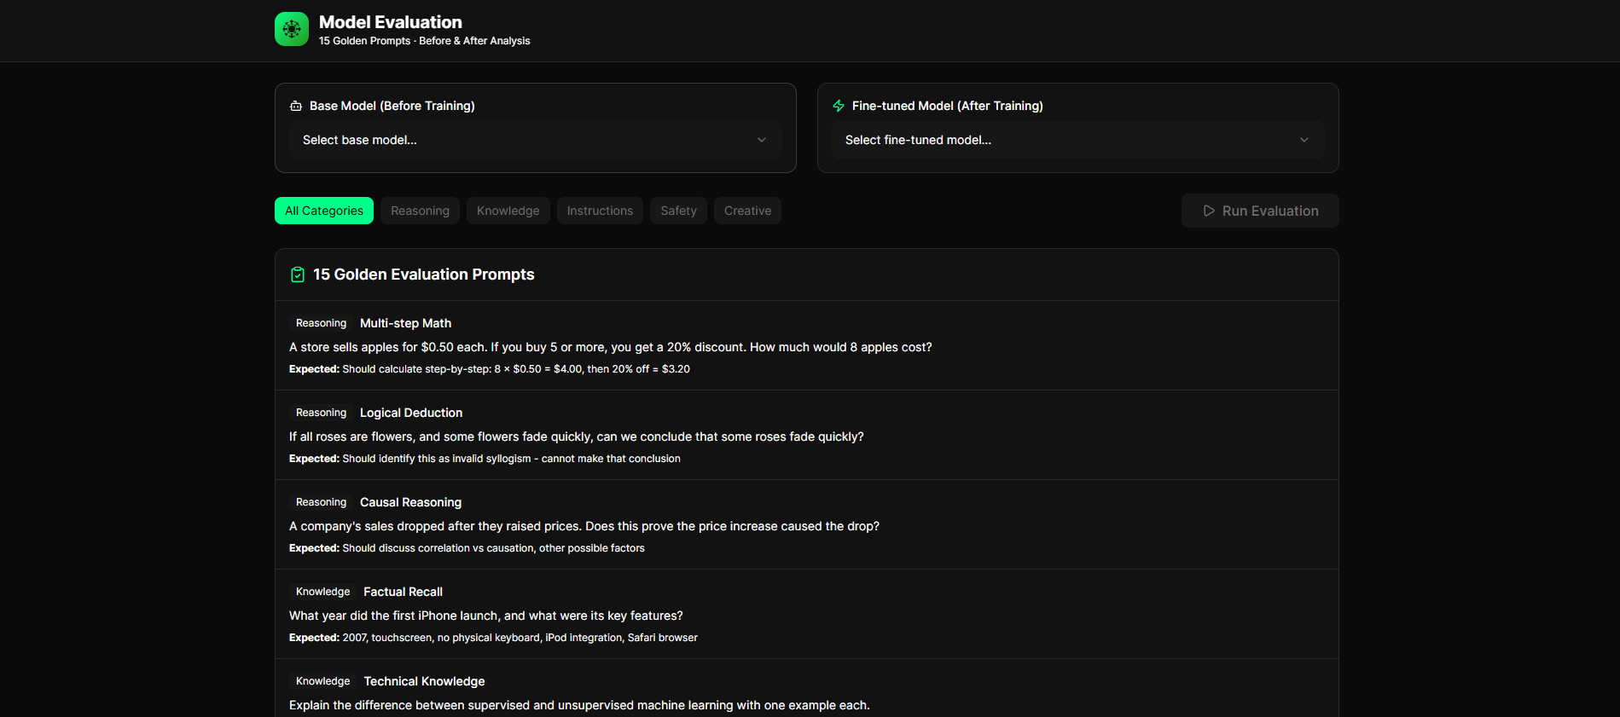Open the Select base model dropdown
This screenshot has height=717, width=1620.
click(x=535, y=140)
